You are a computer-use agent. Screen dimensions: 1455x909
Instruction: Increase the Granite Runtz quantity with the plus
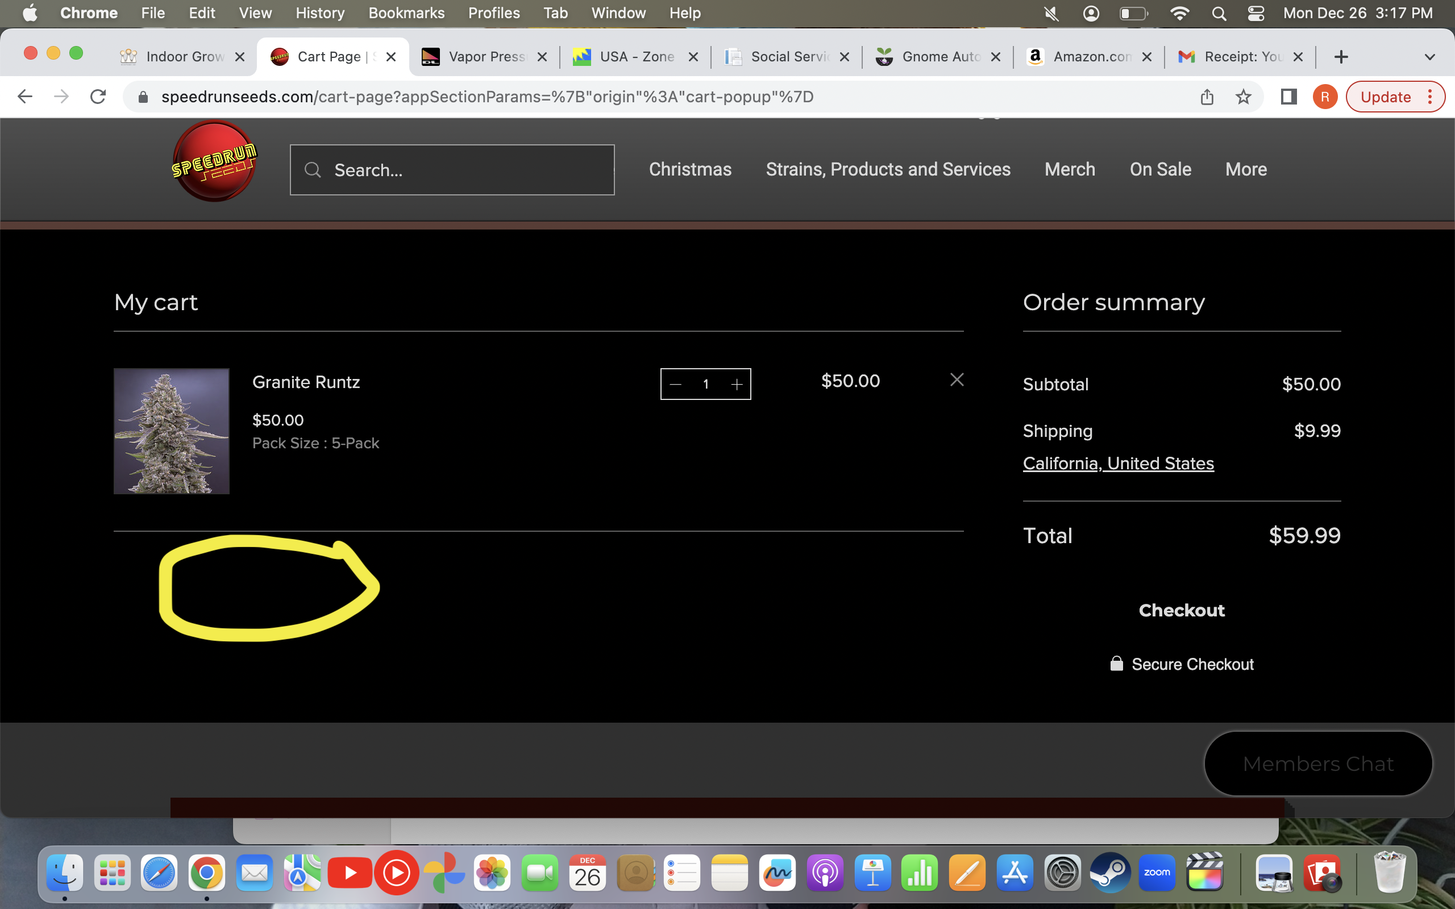pyautogui.click(x=737, y=384)
